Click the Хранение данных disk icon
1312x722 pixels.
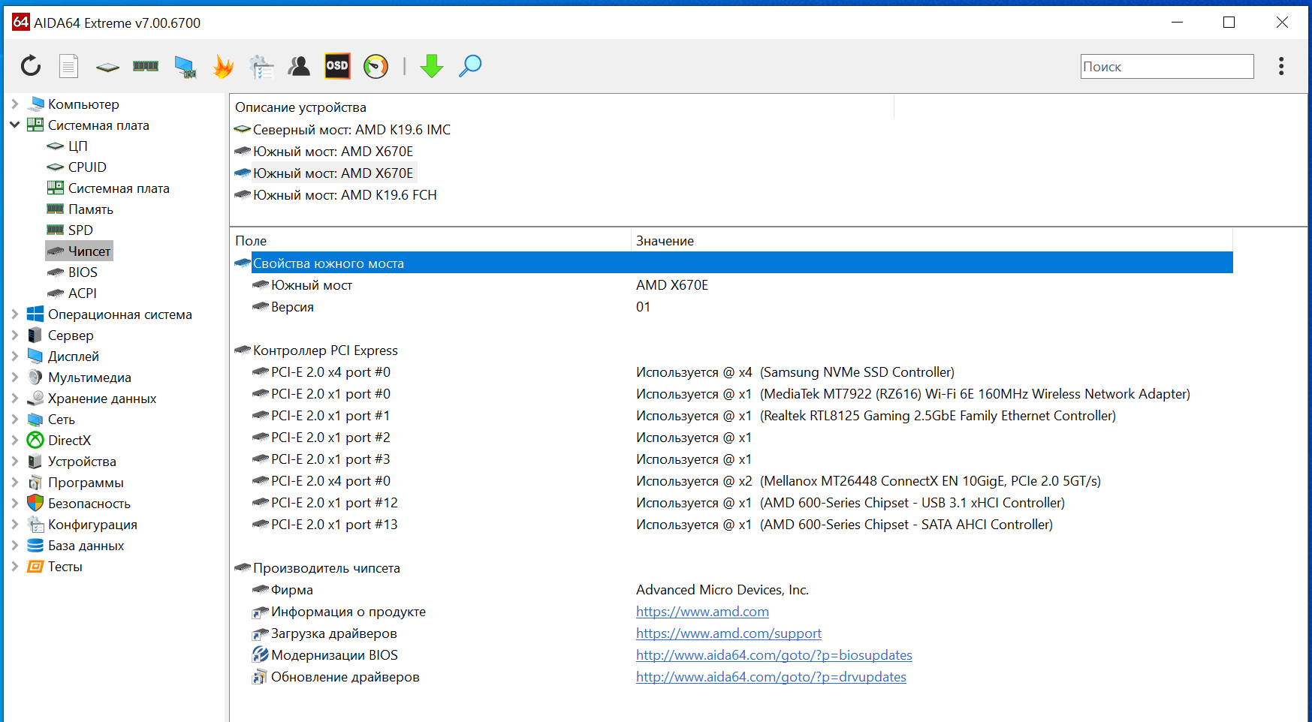pyautogui.click(x=35, y=398)
